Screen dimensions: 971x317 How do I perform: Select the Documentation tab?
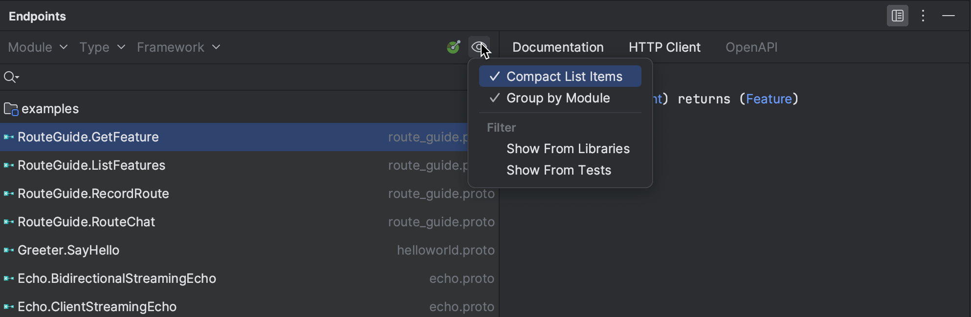(557, 47)
